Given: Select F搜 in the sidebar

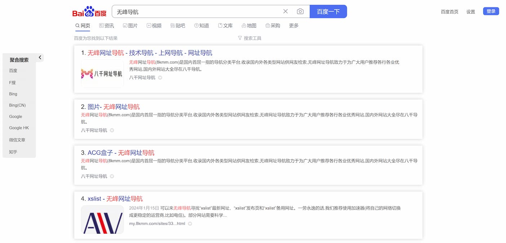Looking at the screenshot, I should coord(12,83).
